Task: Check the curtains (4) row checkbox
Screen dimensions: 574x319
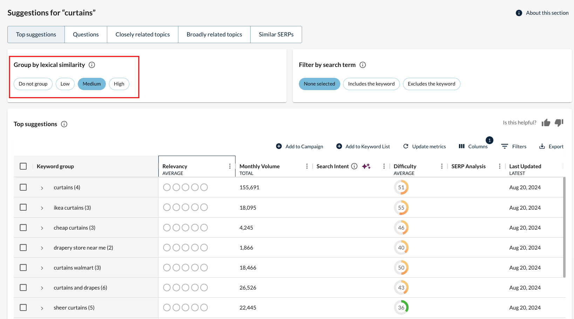Action: coord(23,187)
